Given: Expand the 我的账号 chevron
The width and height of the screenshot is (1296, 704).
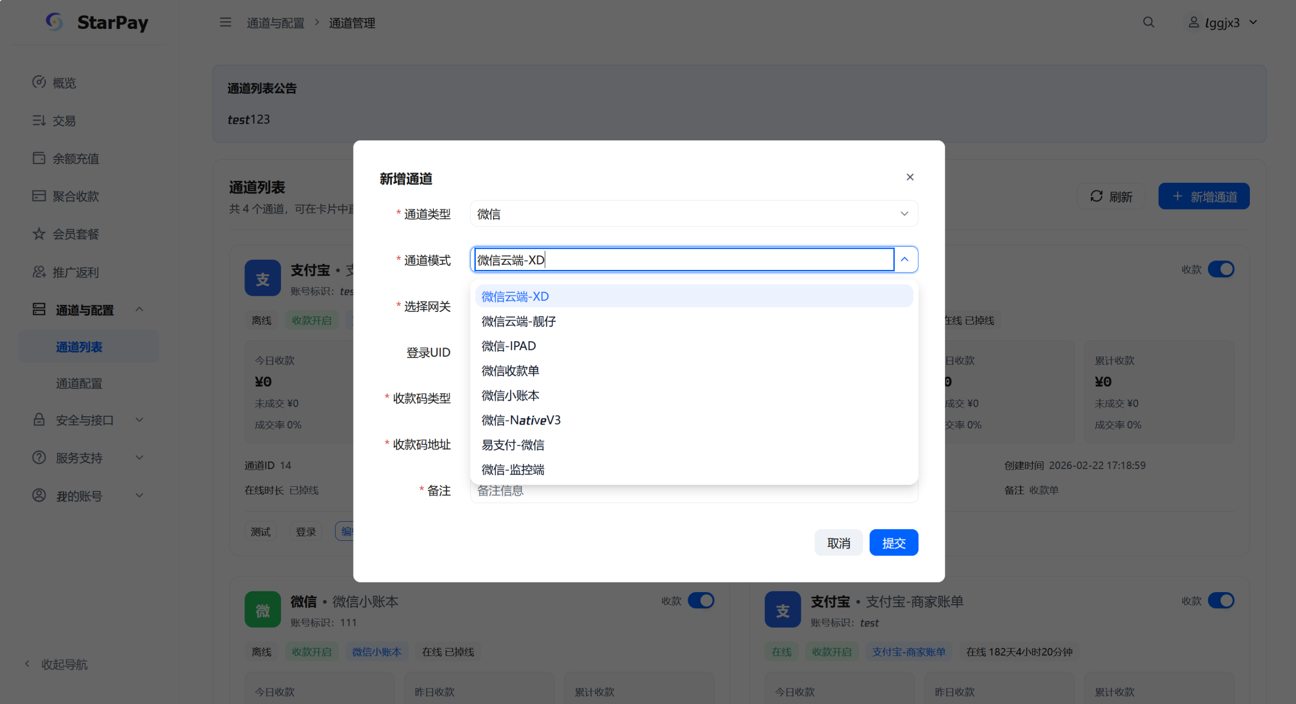Looking at the screenshot, I should click(140, 495).
